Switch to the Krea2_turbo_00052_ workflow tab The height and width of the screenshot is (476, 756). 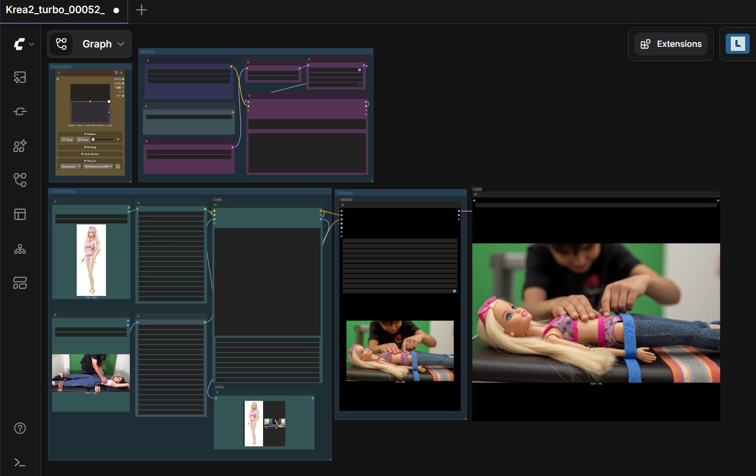[x=55, y=10]
